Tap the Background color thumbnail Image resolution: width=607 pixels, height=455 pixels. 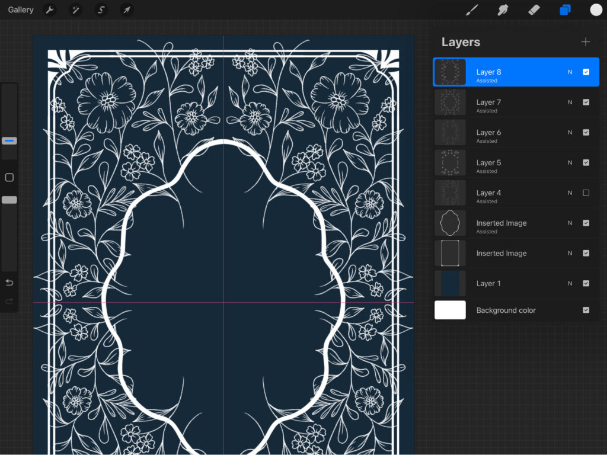450,310
